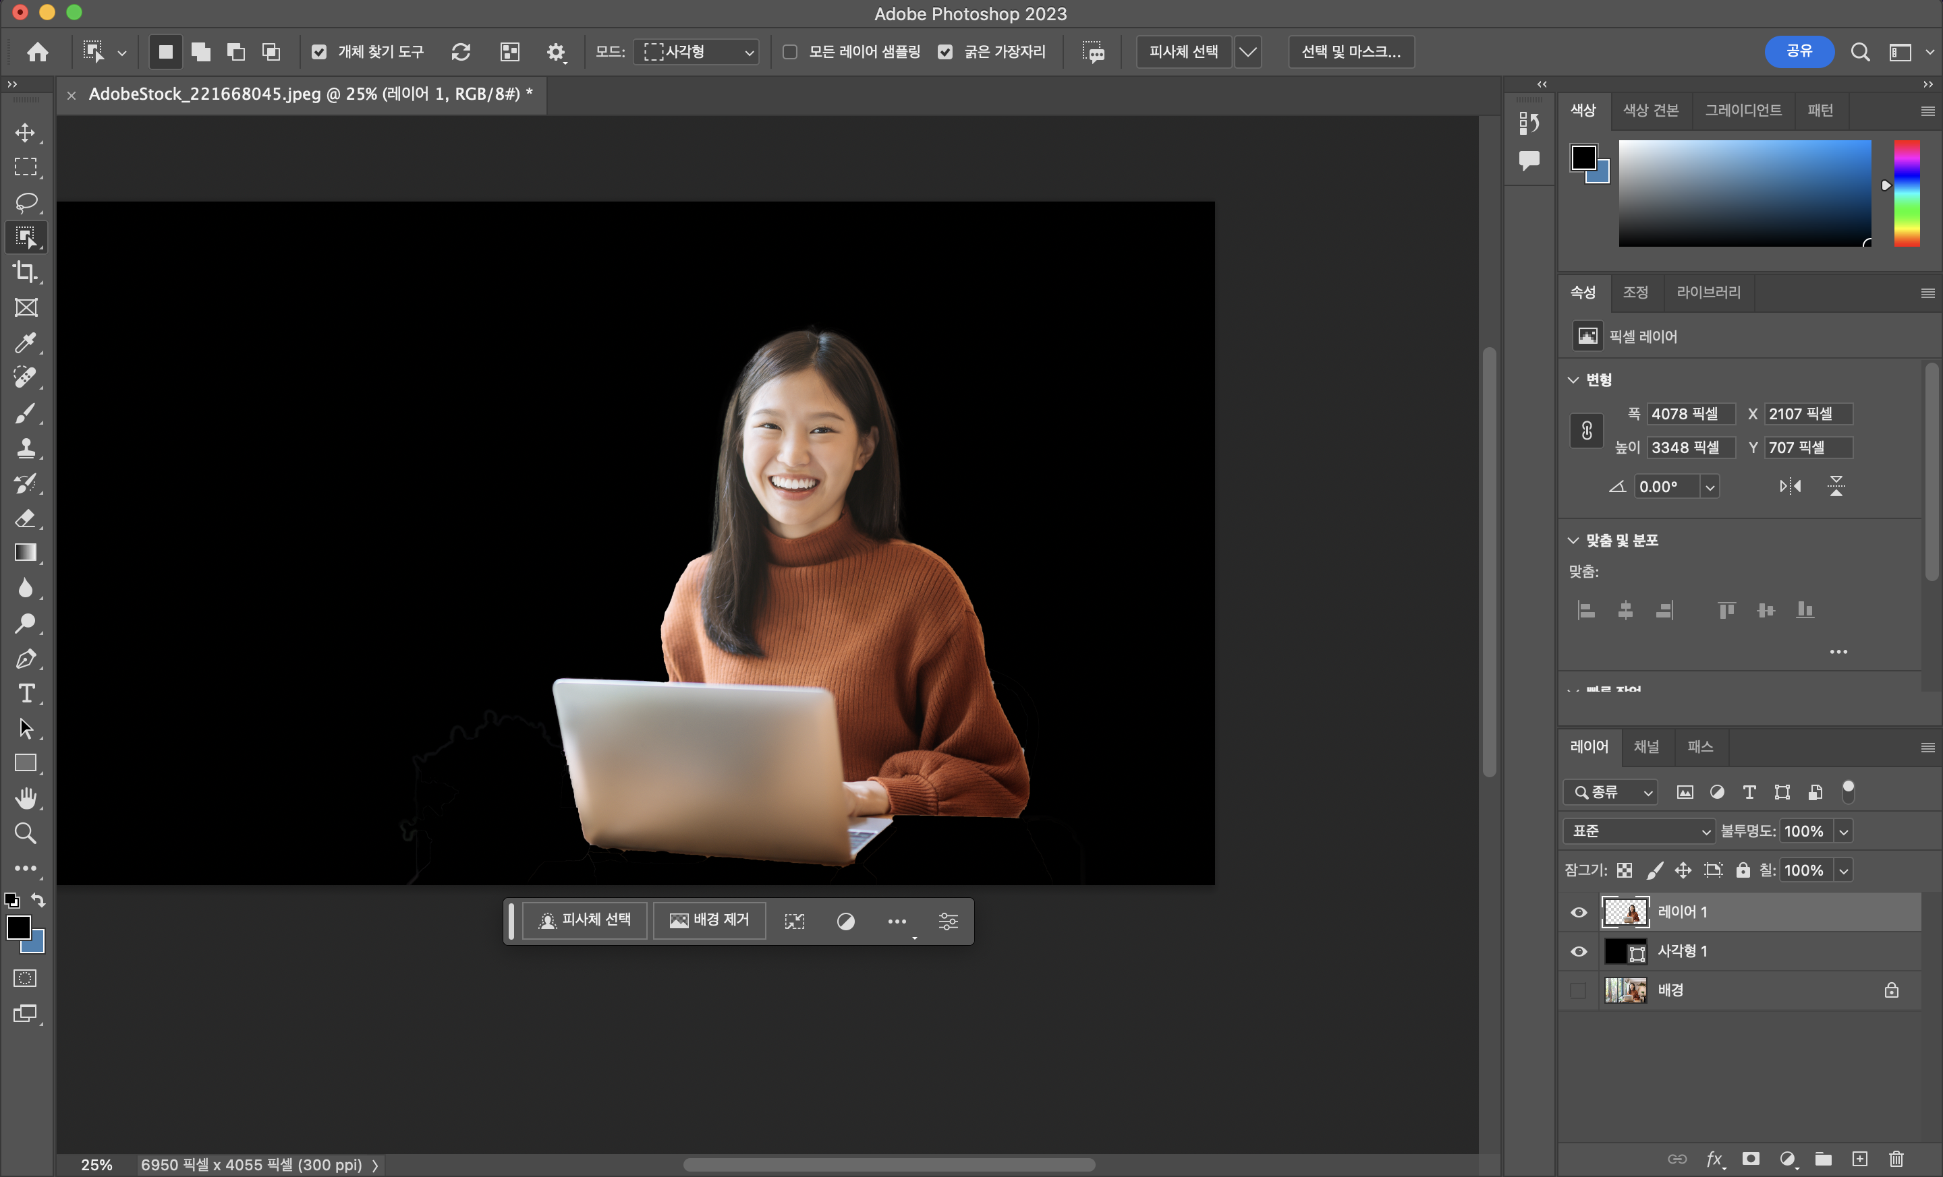This screenshot has width=1943, height=1177.
Task: Open the 모드 사각형 dropdown
Action: coord(697,52)
